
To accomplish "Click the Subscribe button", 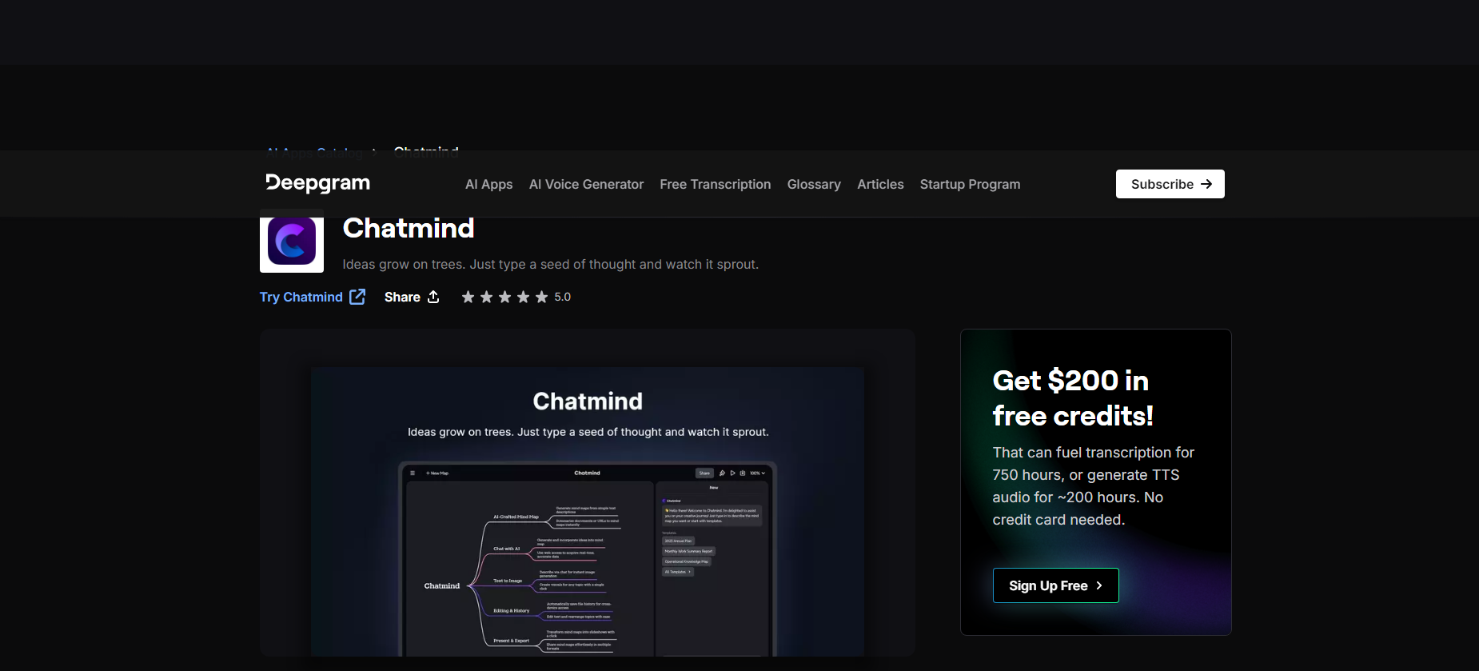I will click(1170, 184).
